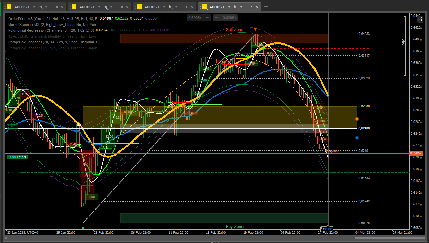This screenshot has height=243, width=429.
Task: Detach the AUDUSD m1 chart tab
Action: click(x=57, y=7)
